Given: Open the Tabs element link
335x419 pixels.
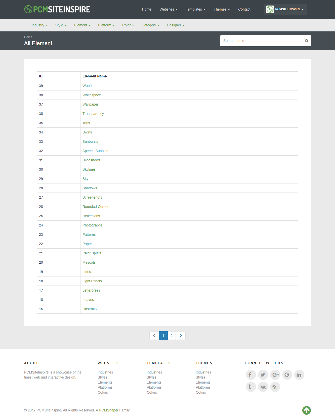Looking at the screenshot, I should (86, 123).
